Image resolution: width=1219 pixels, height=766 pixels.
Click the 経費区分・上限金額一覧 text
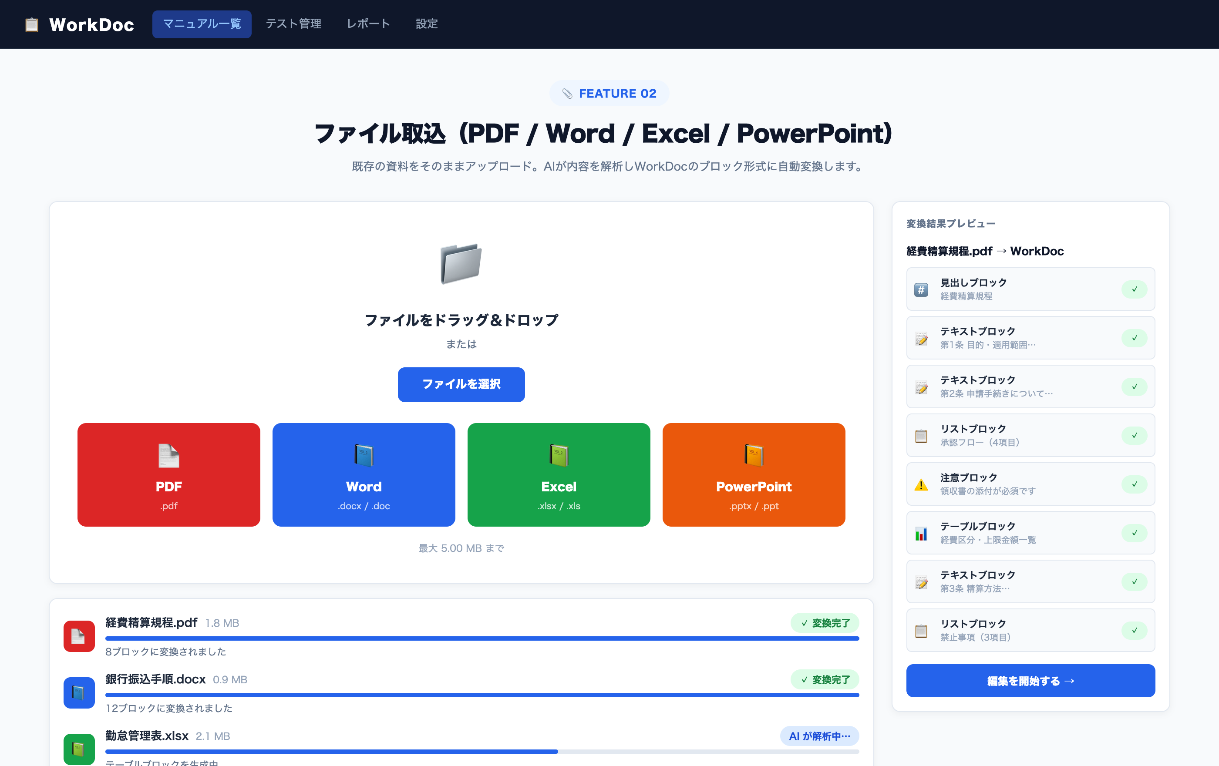[988, 540]
